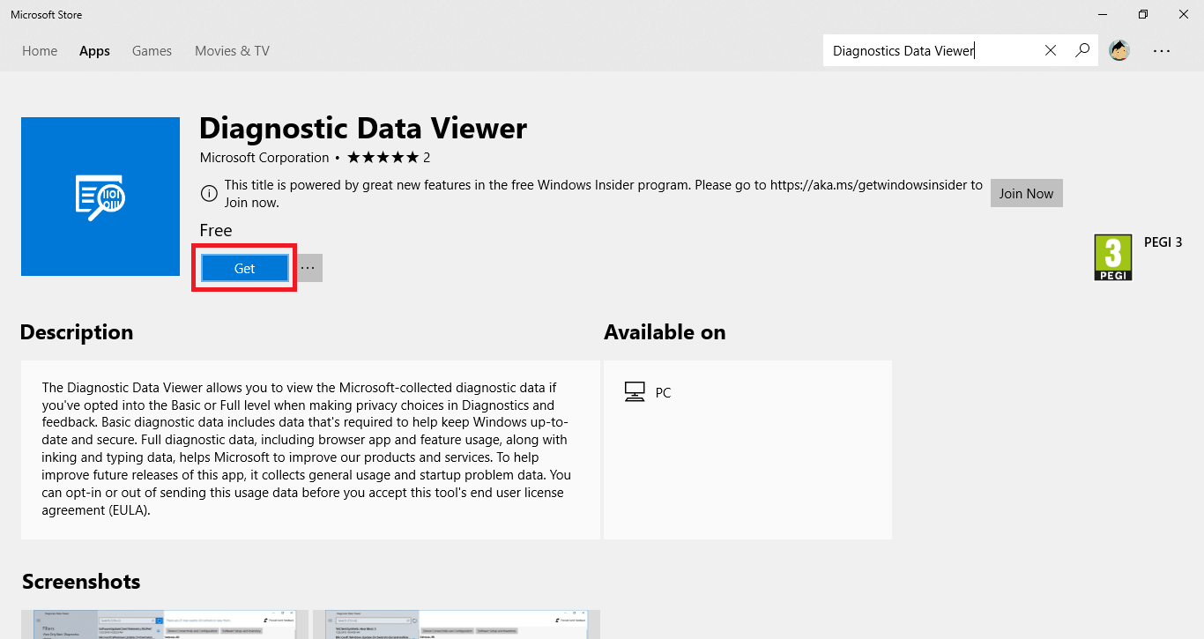Click the PC device icon under Available on
This screenshot has width=1204, height=639.
635,392
